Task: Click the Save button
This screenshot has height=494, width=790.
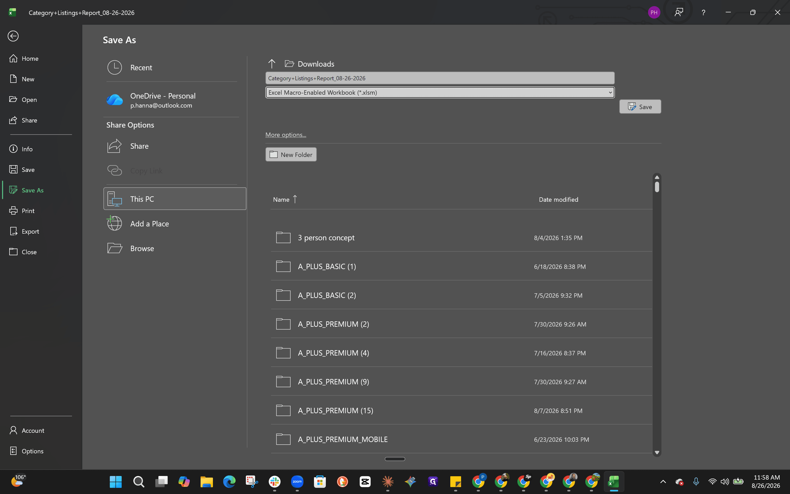Action: 640,107
